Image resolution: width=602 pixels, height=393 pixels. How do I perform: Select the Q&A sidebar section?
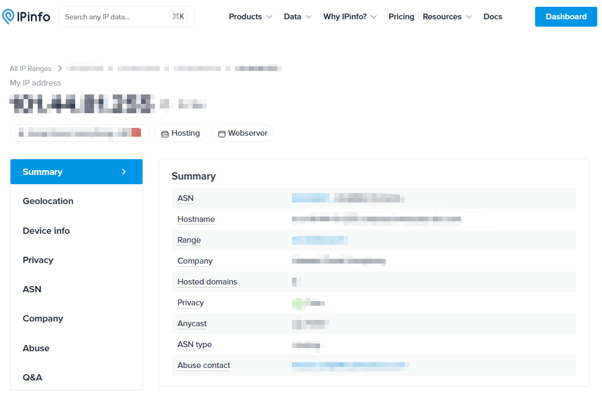click(x=32, y=377)
